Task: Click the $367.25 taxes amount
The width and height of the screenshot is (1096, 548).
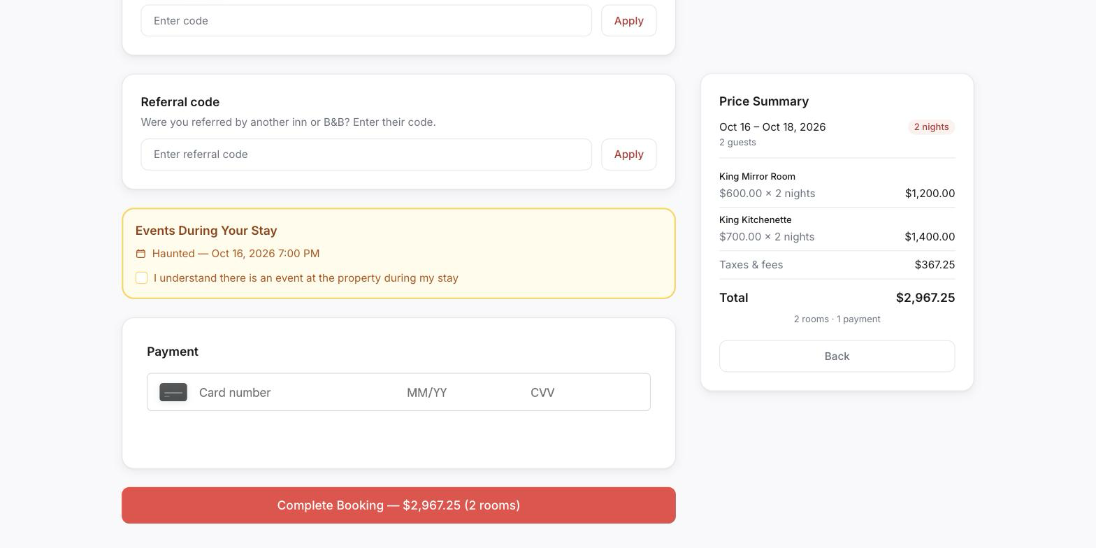Action: click(x=935, y=265)
